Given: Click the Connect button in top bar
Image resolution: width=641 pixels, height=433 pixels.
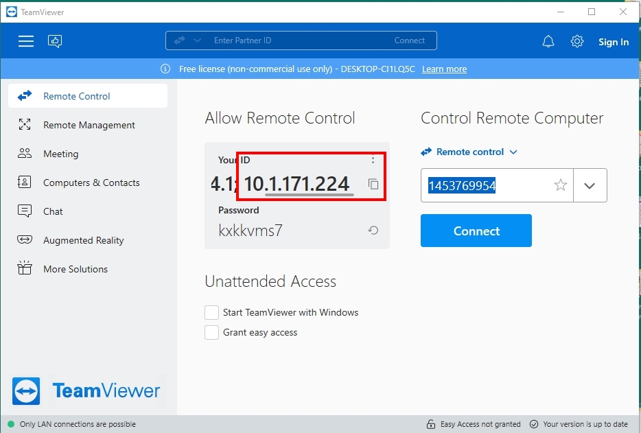Looking at the screenshot, I should click(409, 40).
